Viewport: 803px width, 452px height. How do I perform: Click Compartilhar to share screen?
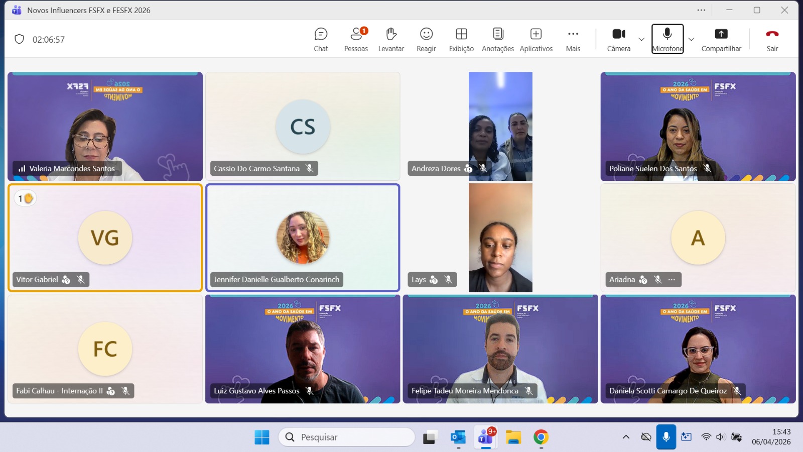click(x=721, y=39)
